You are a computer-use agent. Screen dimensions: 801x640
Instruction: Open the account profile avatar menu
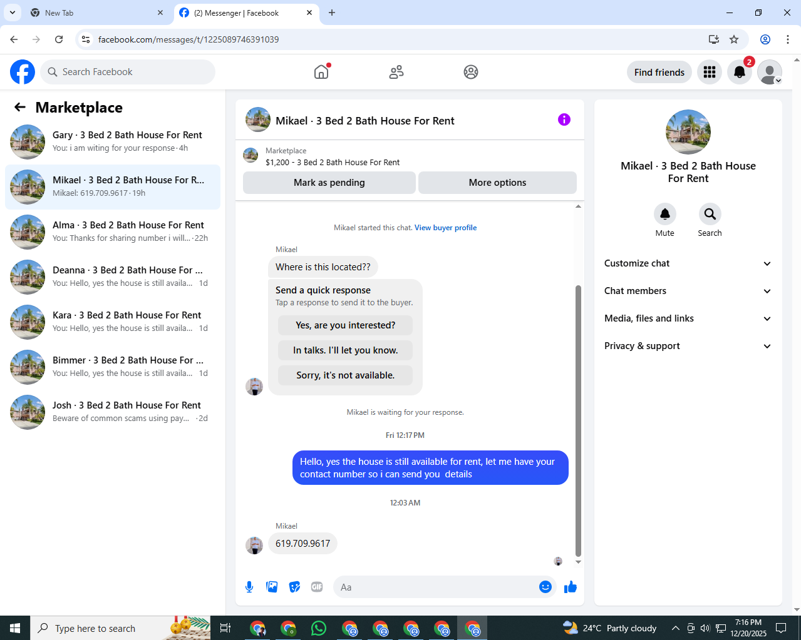click(770, 72)
